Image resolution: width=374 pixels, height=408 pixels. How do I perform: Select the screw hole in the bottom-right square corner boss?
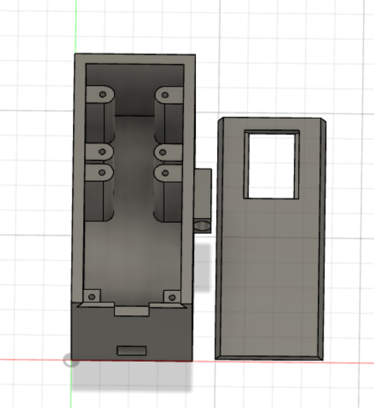pyautogui.click(x=172, y=297)
